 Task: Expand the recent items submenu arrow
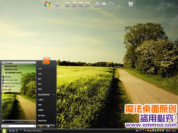pos(54,95)
